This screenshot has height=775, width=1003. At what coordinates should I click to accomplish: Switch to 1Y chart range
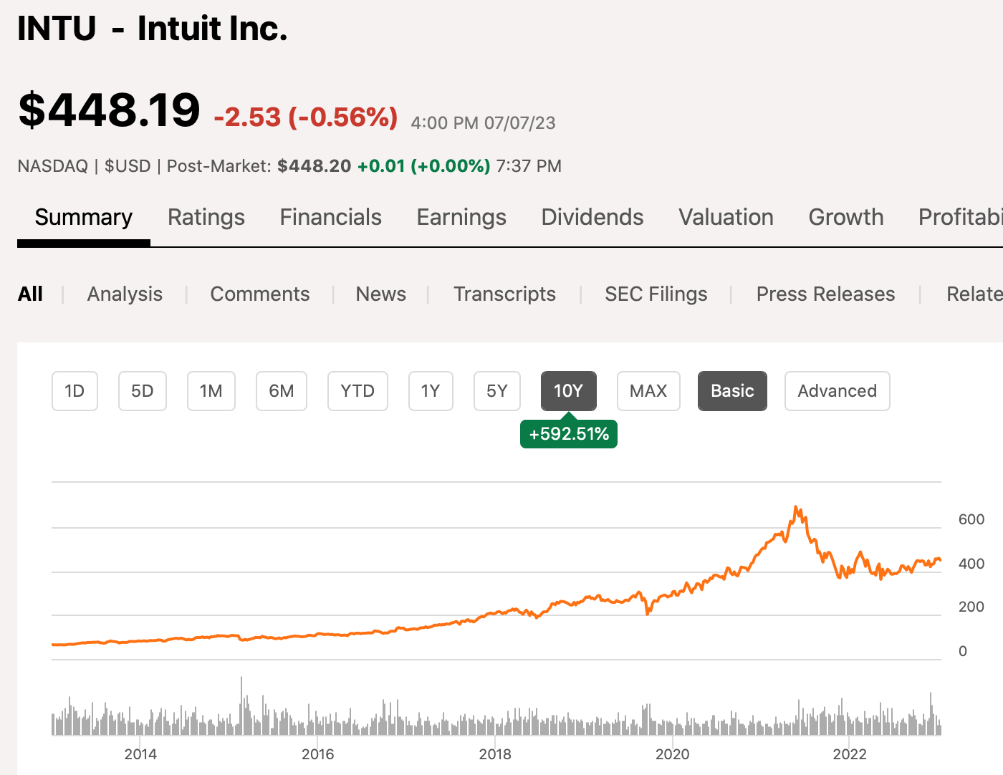[430, 391]
